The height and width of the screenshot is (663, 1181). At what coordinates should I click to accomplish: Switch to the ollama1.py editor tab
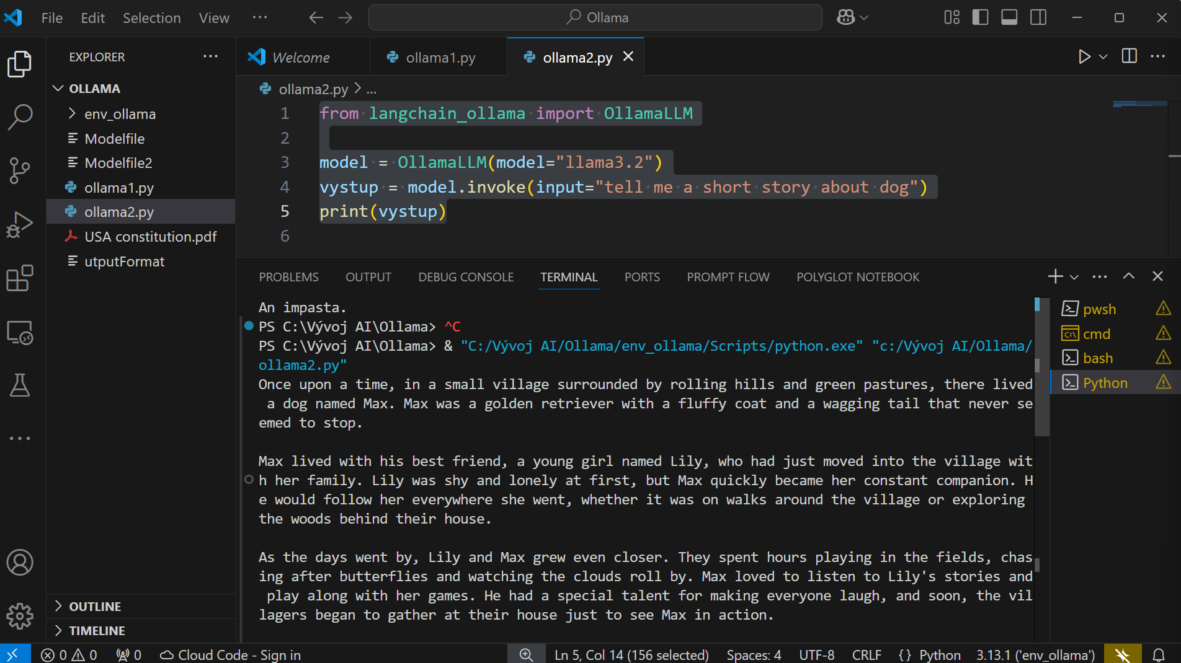coord(440,58)
